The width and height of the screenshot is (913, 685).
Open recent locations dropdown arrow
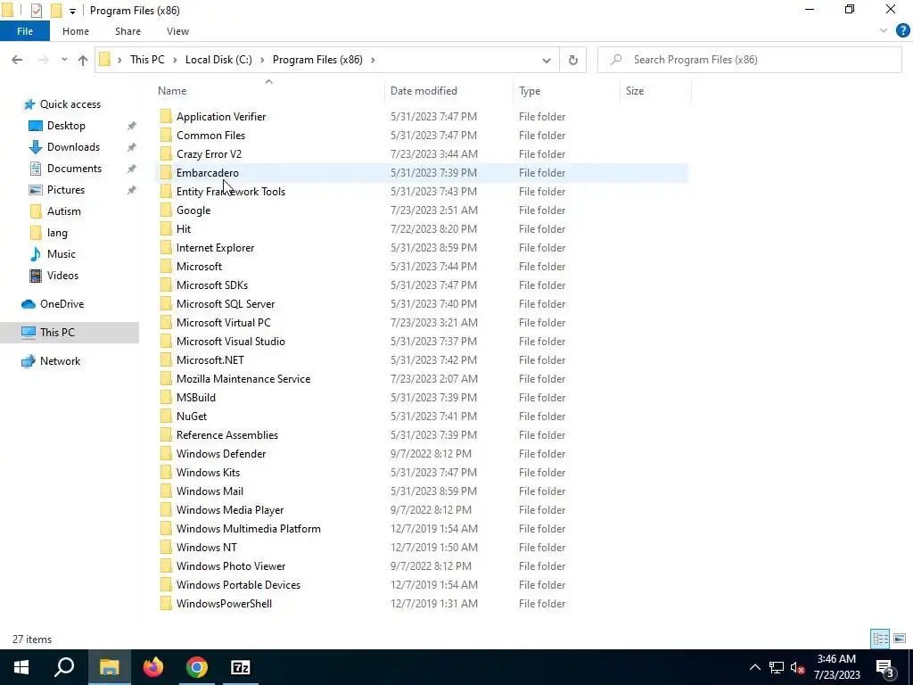click(64, 60)
